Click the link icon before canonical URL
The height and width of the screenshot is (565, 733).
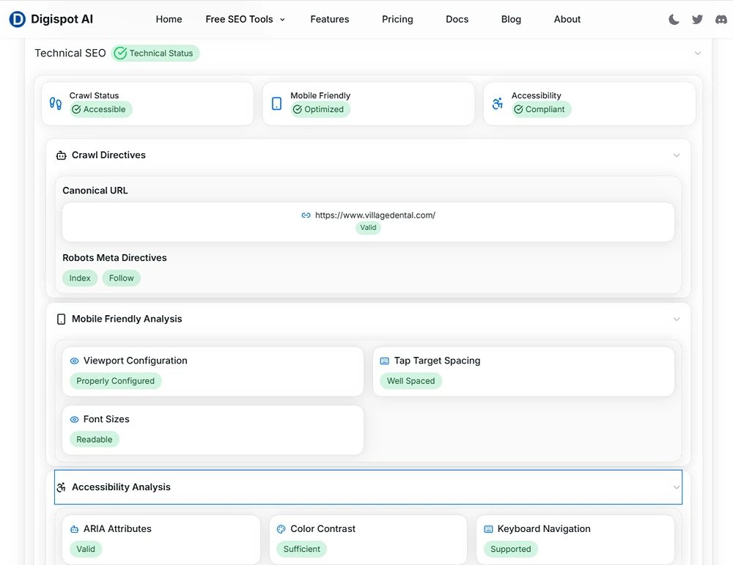point(306,215)
